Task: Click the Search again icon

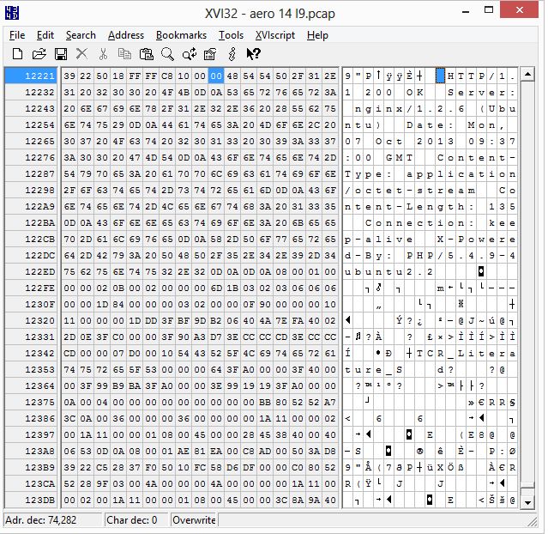Action: pos(189,54)
